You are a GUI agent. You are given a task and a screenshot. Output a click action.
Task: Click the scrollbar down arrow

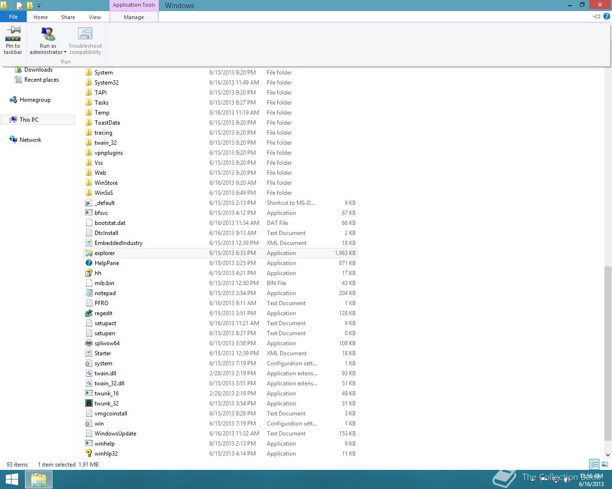click(x=608, y=455)
